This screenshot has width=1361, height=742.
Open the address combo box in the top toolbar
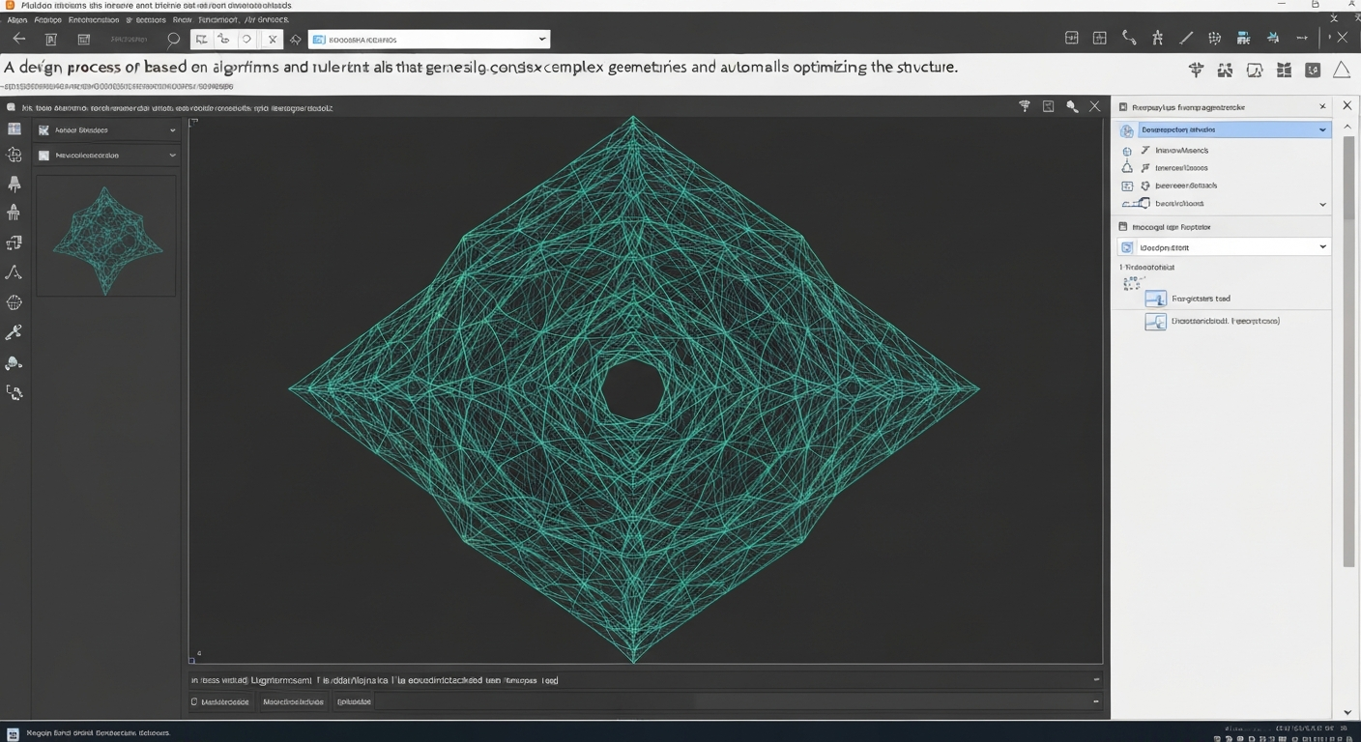tap(429, 40)
